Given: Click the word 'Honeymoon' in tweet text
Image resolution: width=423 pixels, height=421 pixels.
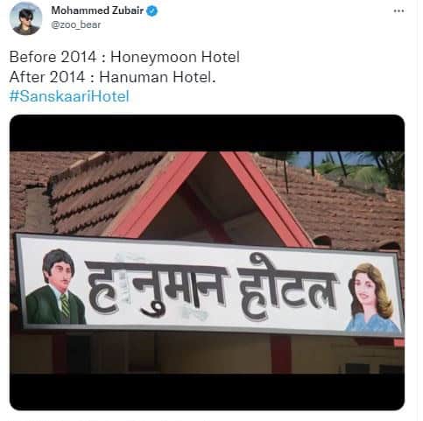Looking at the screenshot, I should (153, 57).
